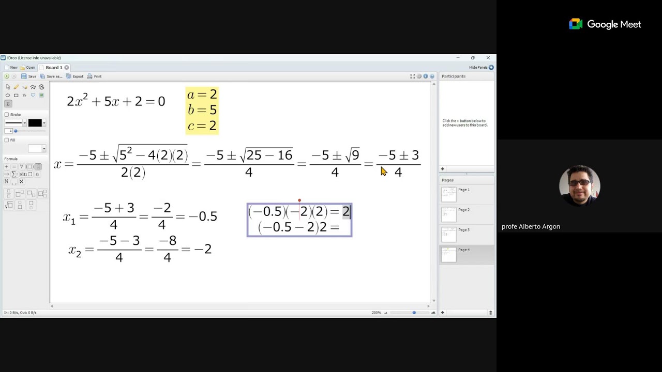Select the insert image tool
662x372 pixels.
[x=42, y=95]
